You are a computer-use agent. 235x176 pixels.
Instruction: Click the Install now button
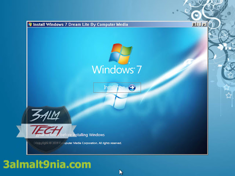click(x=117, y=88)
